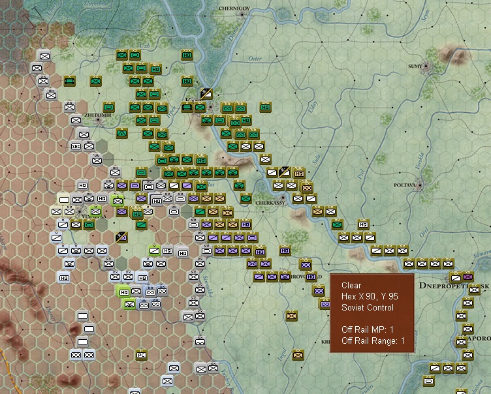Select the cream blank counter west of Vinnitsa

click(64, 200)
